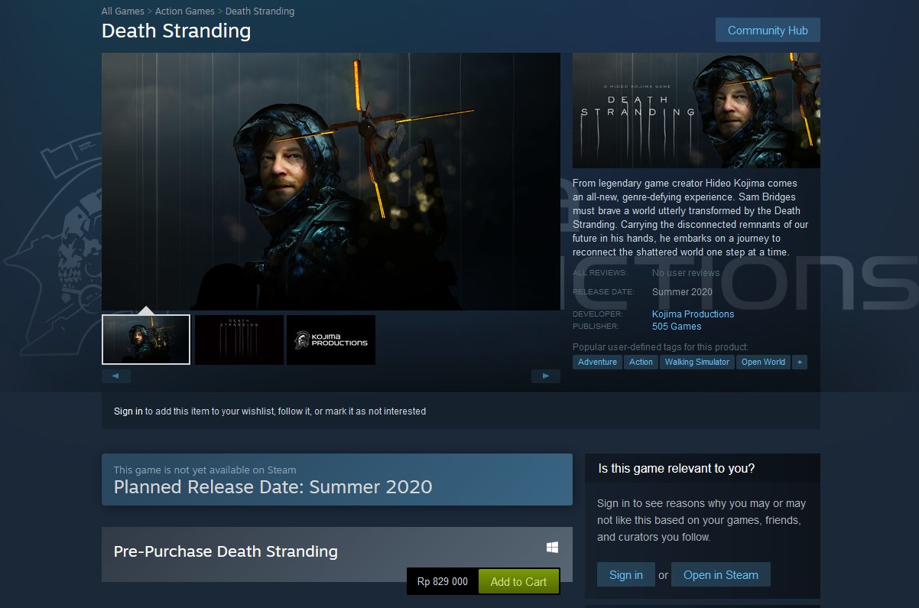The width and height of the screenshot is (919, 608).
Task: Click the main Death Stranding header image
Action: tap(696, 110)
